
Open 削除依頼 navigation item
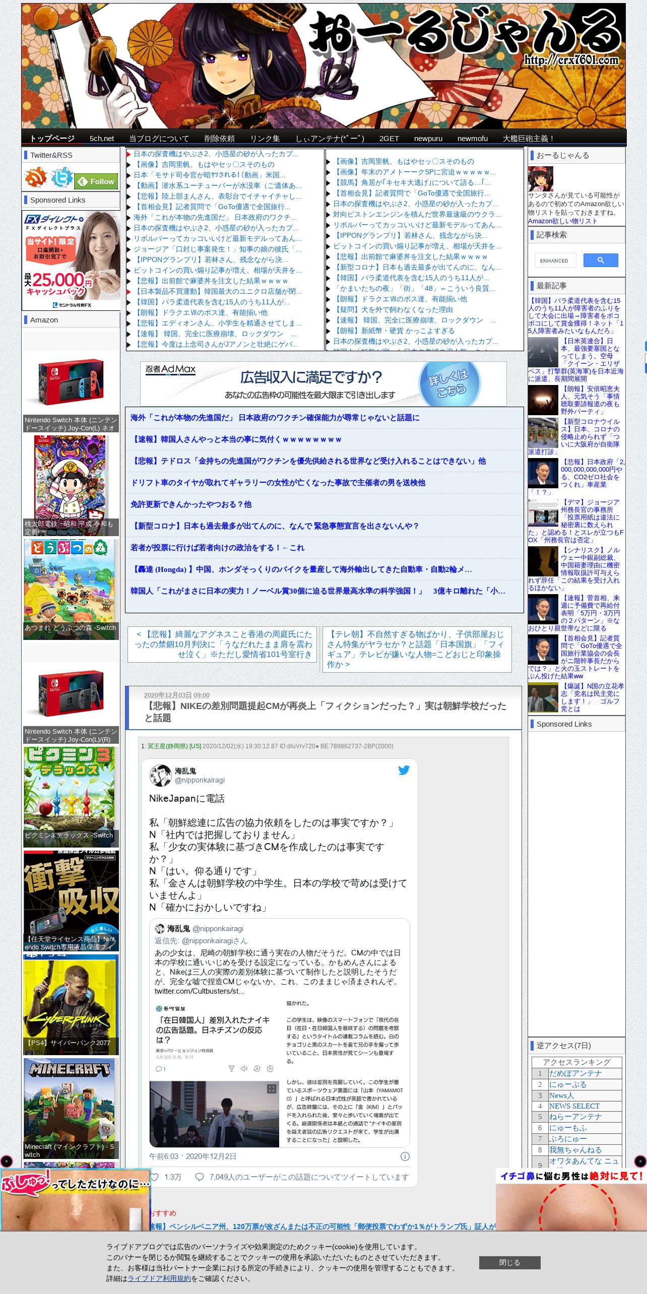[220, 138]
